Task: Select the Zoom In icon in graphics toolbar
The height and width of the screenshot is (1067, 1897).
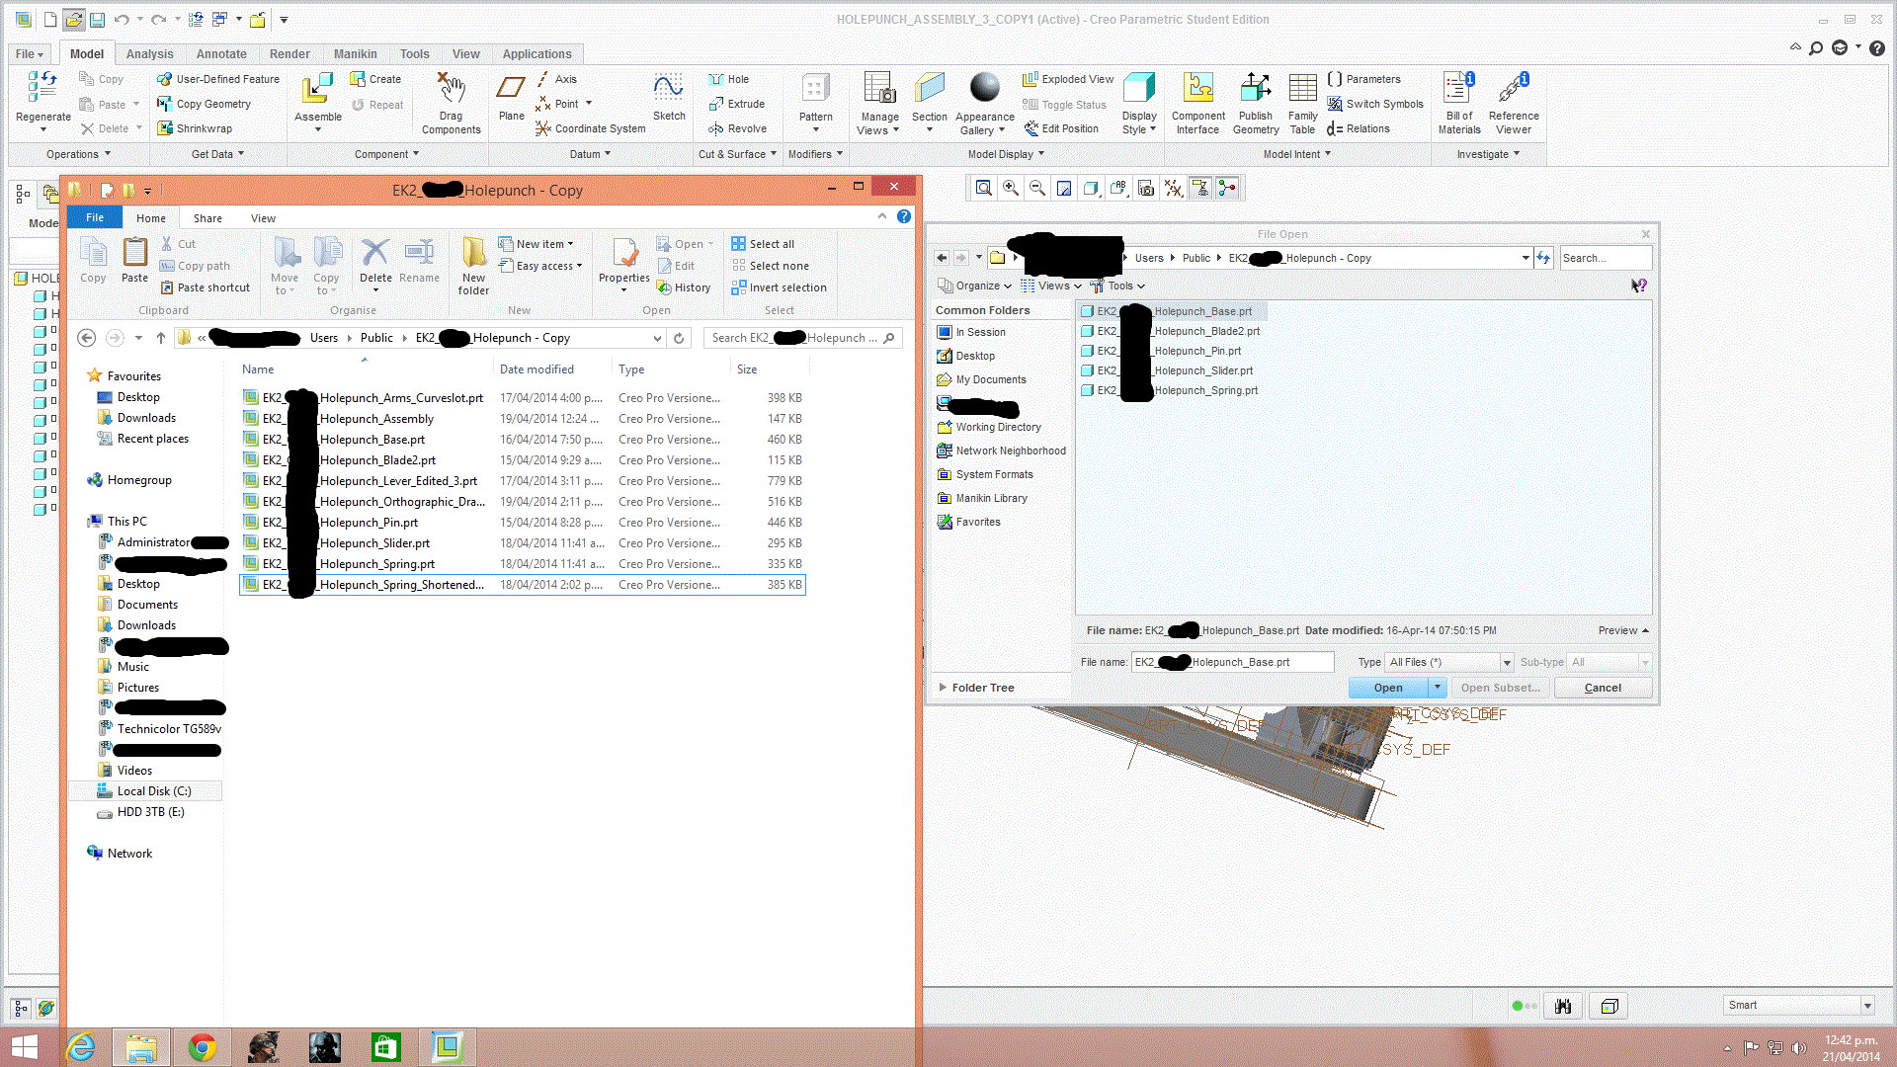Action: click(x=1011, y=188)
